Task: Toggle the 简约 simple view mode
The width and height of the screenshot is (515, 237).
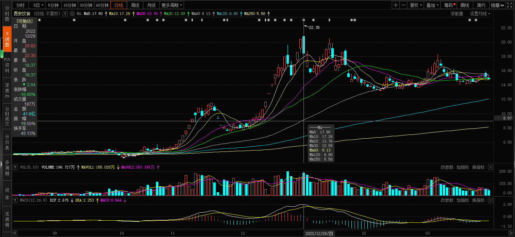Action: point(481,5)
